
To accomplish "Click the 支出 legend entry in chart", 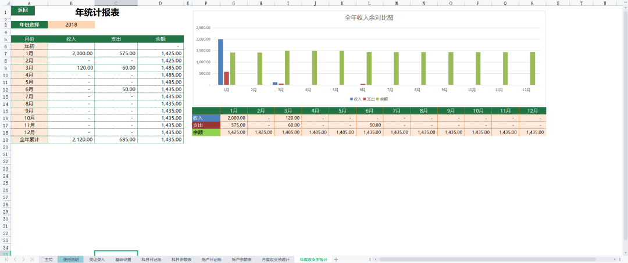I will [x=369, y=98].
